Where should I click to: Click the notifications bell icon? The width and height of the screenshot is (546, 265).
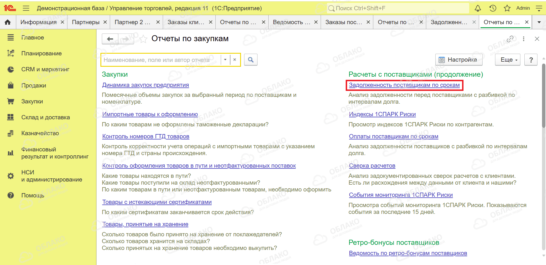(x=478, y=8)
